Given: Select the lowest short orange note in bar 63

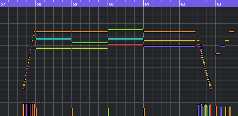Looking at the screenshot, I should 218,54.
